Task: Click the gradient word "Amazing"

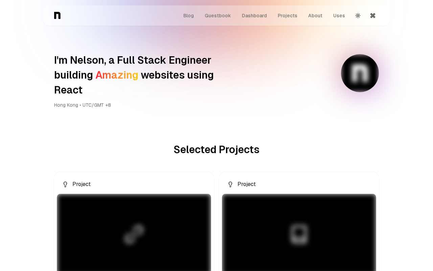Action: click(117, 75)
